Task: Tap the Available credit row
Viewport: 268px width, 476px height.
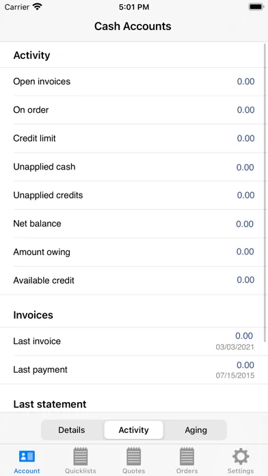Action: [x=134, y=280]
